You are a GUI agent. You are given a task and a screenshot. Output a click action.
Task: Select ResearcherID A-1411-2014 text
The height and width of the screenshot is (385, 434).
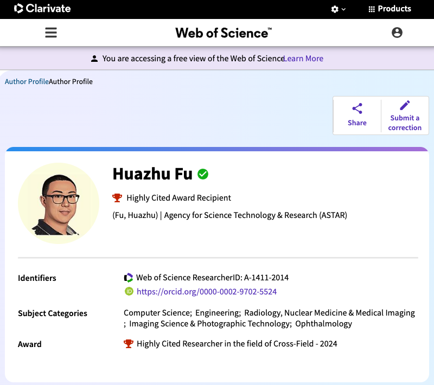pos(212,278)
